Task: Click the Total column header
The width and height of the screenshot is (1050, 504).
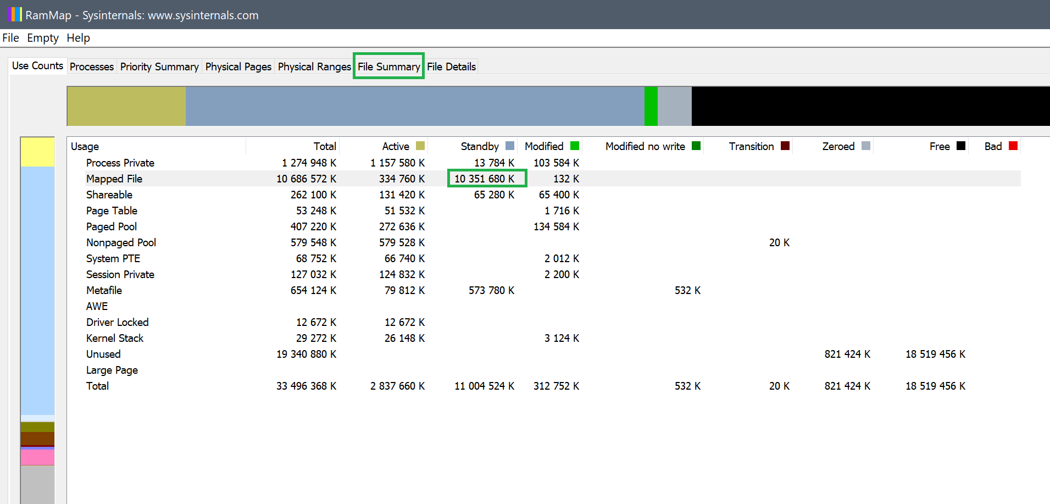Action: click(292, 146)
